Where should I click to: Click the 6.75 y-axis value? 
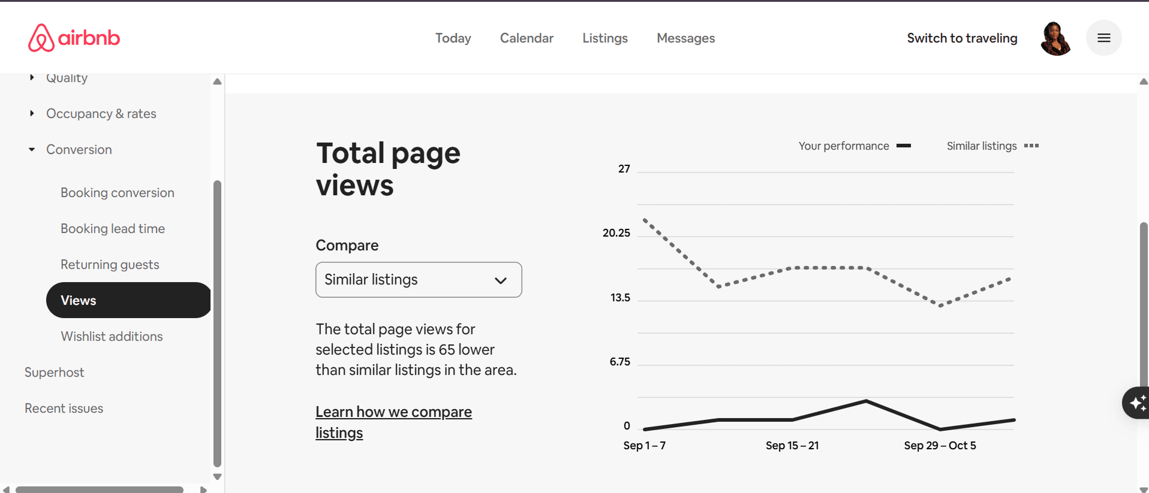point(619,361)
